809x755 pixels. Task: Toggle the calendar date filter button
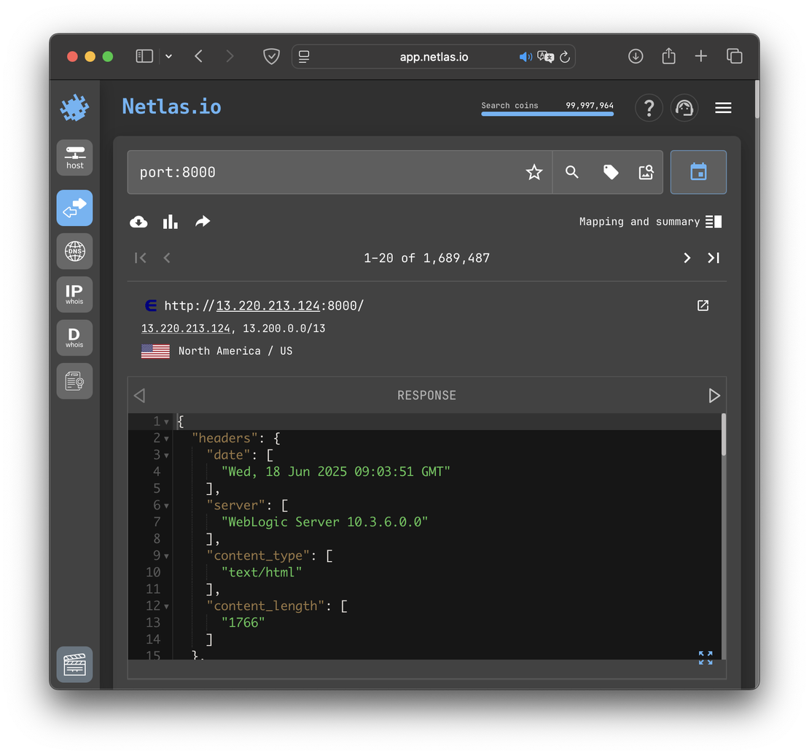(x=698, y=172)
